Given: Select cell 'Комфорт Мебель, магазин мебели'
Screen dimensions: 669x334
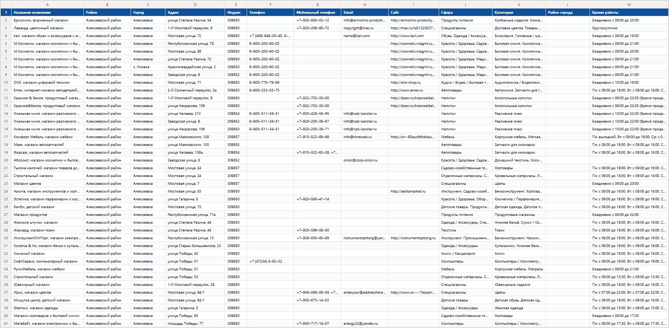Looking at the screenshot, I should coord(47,137).
